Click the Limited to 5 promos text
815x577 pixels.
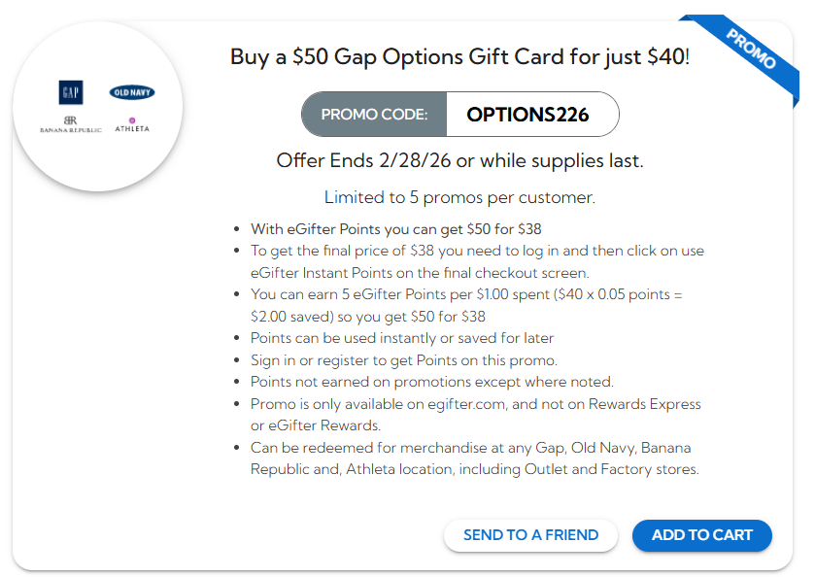pyautogui.click(x=459, y=197)
